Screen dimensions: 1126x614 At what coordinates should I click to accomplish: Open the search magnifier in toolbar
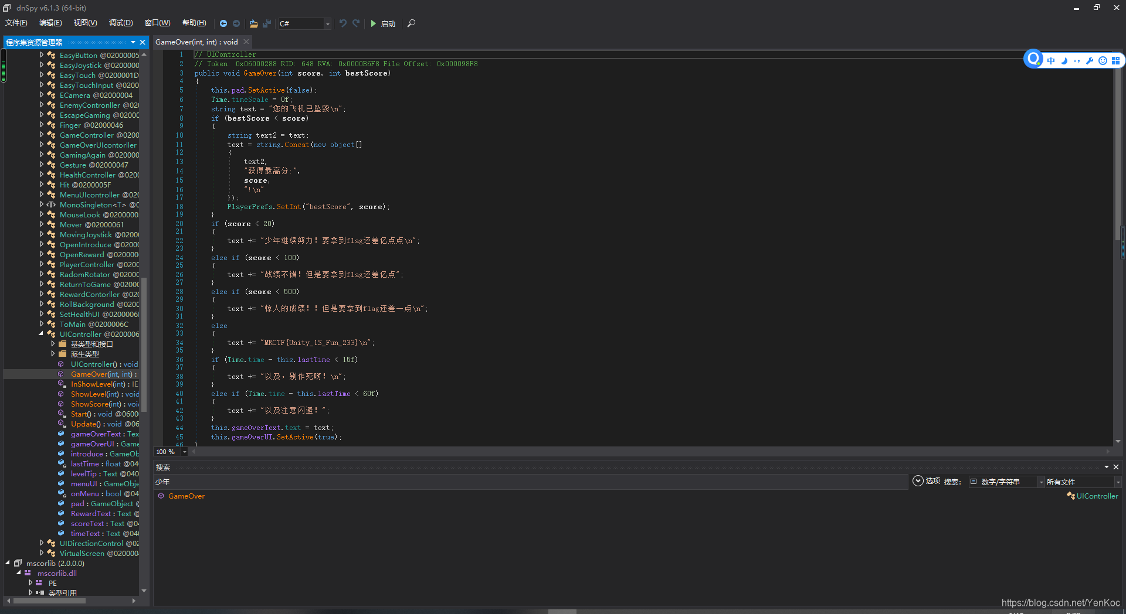411,23
